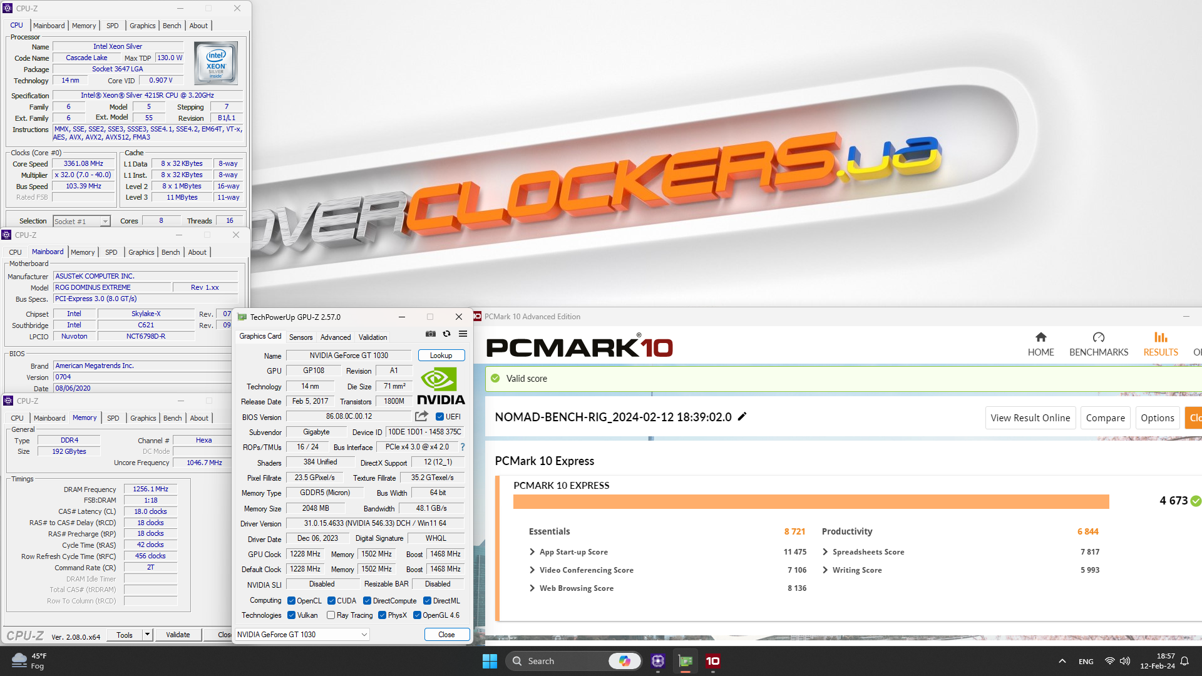Toggle the DirectML checkbox
The image size is (1202, 676).
click(x=427, y=601)
